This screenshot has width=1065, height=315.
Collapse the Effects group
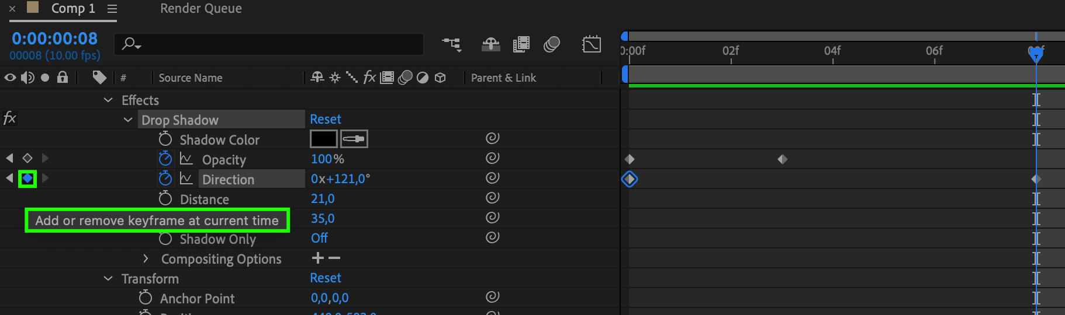click(x=108, y=100)
